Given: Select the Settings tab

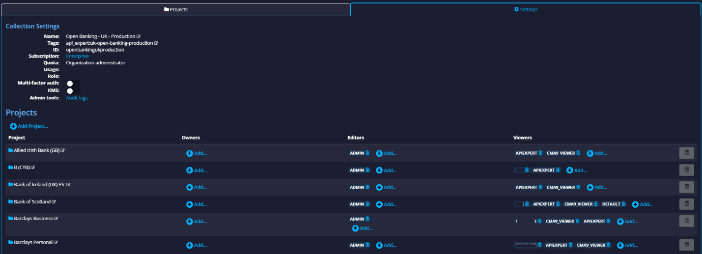Looking at the screenshot, I should 525,9.
